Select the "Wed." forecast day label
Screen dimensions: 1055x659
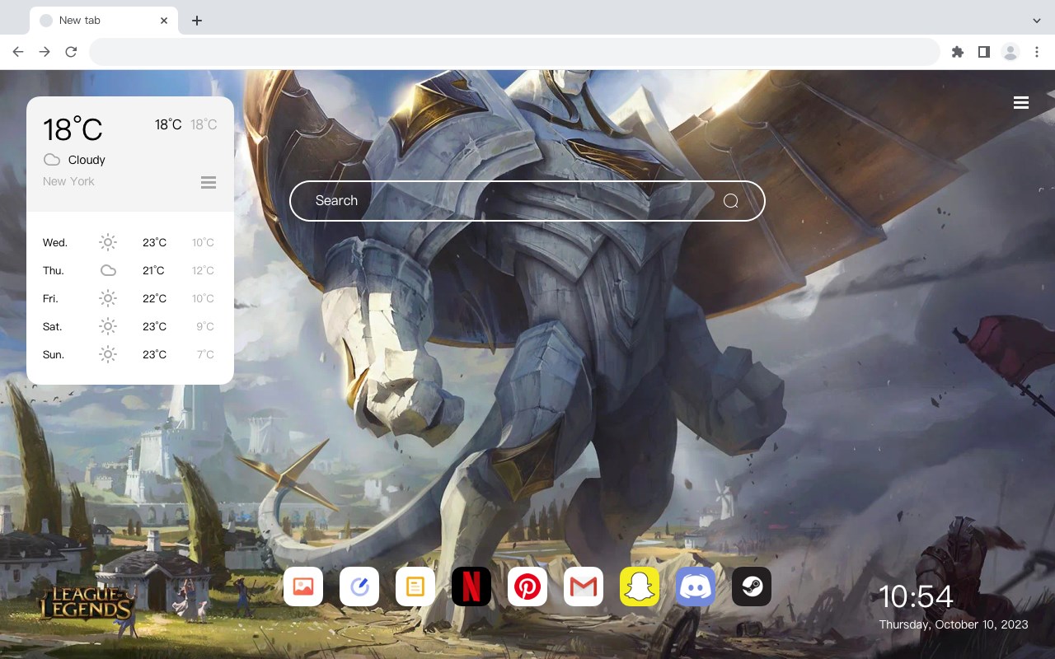[55, 242]
